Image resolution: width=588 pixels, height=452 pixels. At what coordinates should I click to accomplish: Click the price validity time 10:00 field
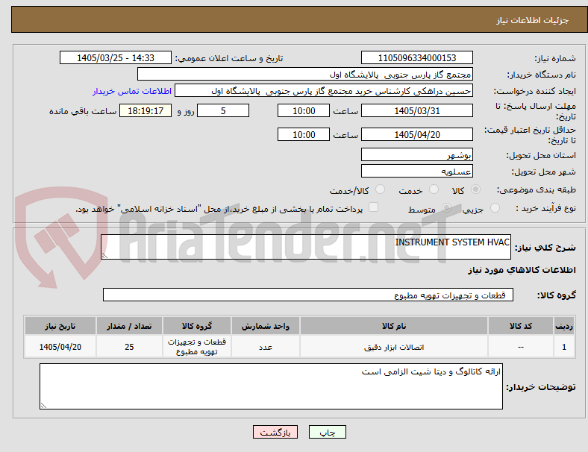click(x=304, y=134)
